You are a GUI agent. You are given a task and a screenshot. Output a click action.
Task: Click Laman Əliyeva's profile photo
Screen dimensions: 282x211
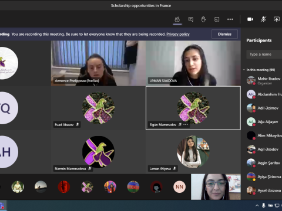[x=193, y=152]
